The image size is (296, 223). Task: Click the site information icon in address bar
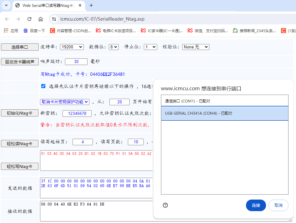pyautogui.click(x=54, y=19)
